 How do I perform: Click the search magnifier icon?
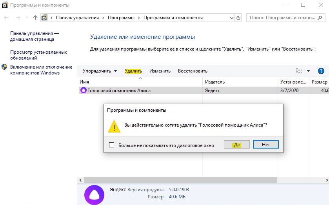[x=320, y=18]
